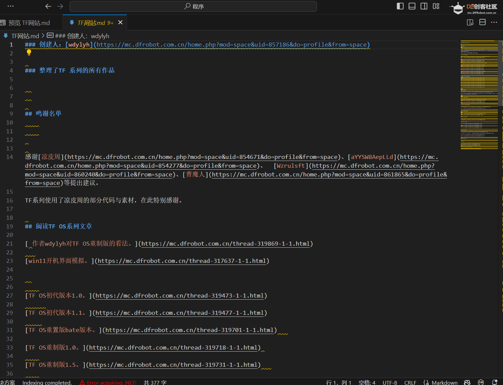Click the ### 整理了TF 系列的所有作品 heading
The width and height of the screenshot is (503, 385).
[70, 70]
